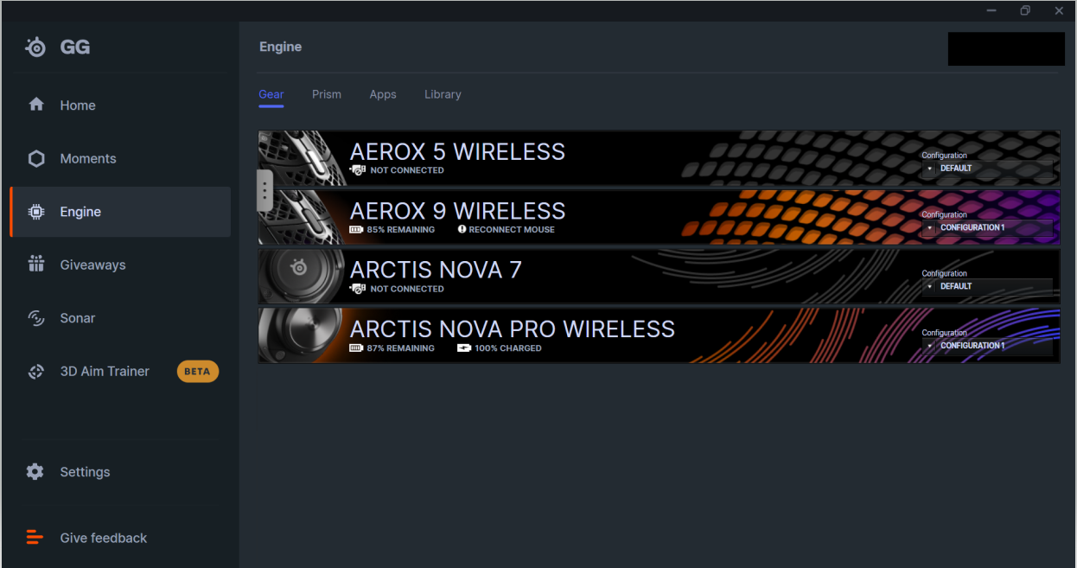
Task: Click the RECONNECT MOUSE text
Action: click(512, 230)
